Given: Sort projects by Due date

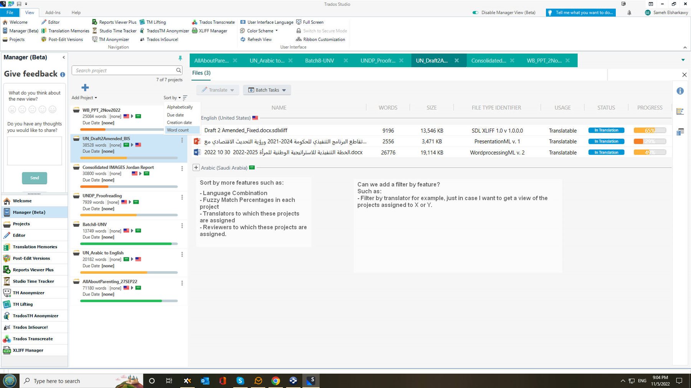Looking at the screenshot, I should tap(182, 115).
